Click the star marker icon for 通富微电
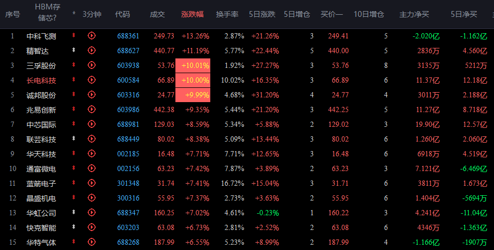The image size is (494, 250). [x=74, y=168]
